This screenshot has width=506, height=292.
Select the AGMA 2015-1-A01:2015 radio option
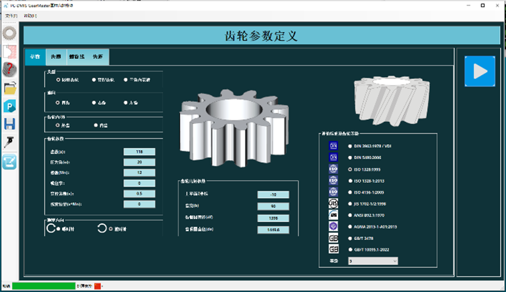pos(350,226)
